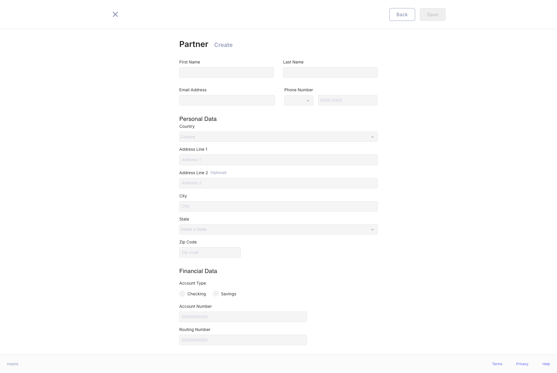Open the Terms link
Viewport: 557px width, 373px height.
(497, 364)
